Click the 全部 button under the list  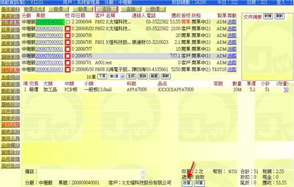pos(131,76)
